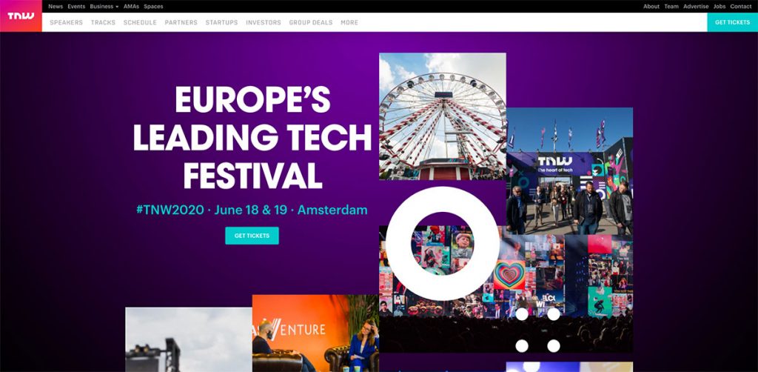Open the Partners menu item
The width and height of the screenshot is (758, 372).
181,22
